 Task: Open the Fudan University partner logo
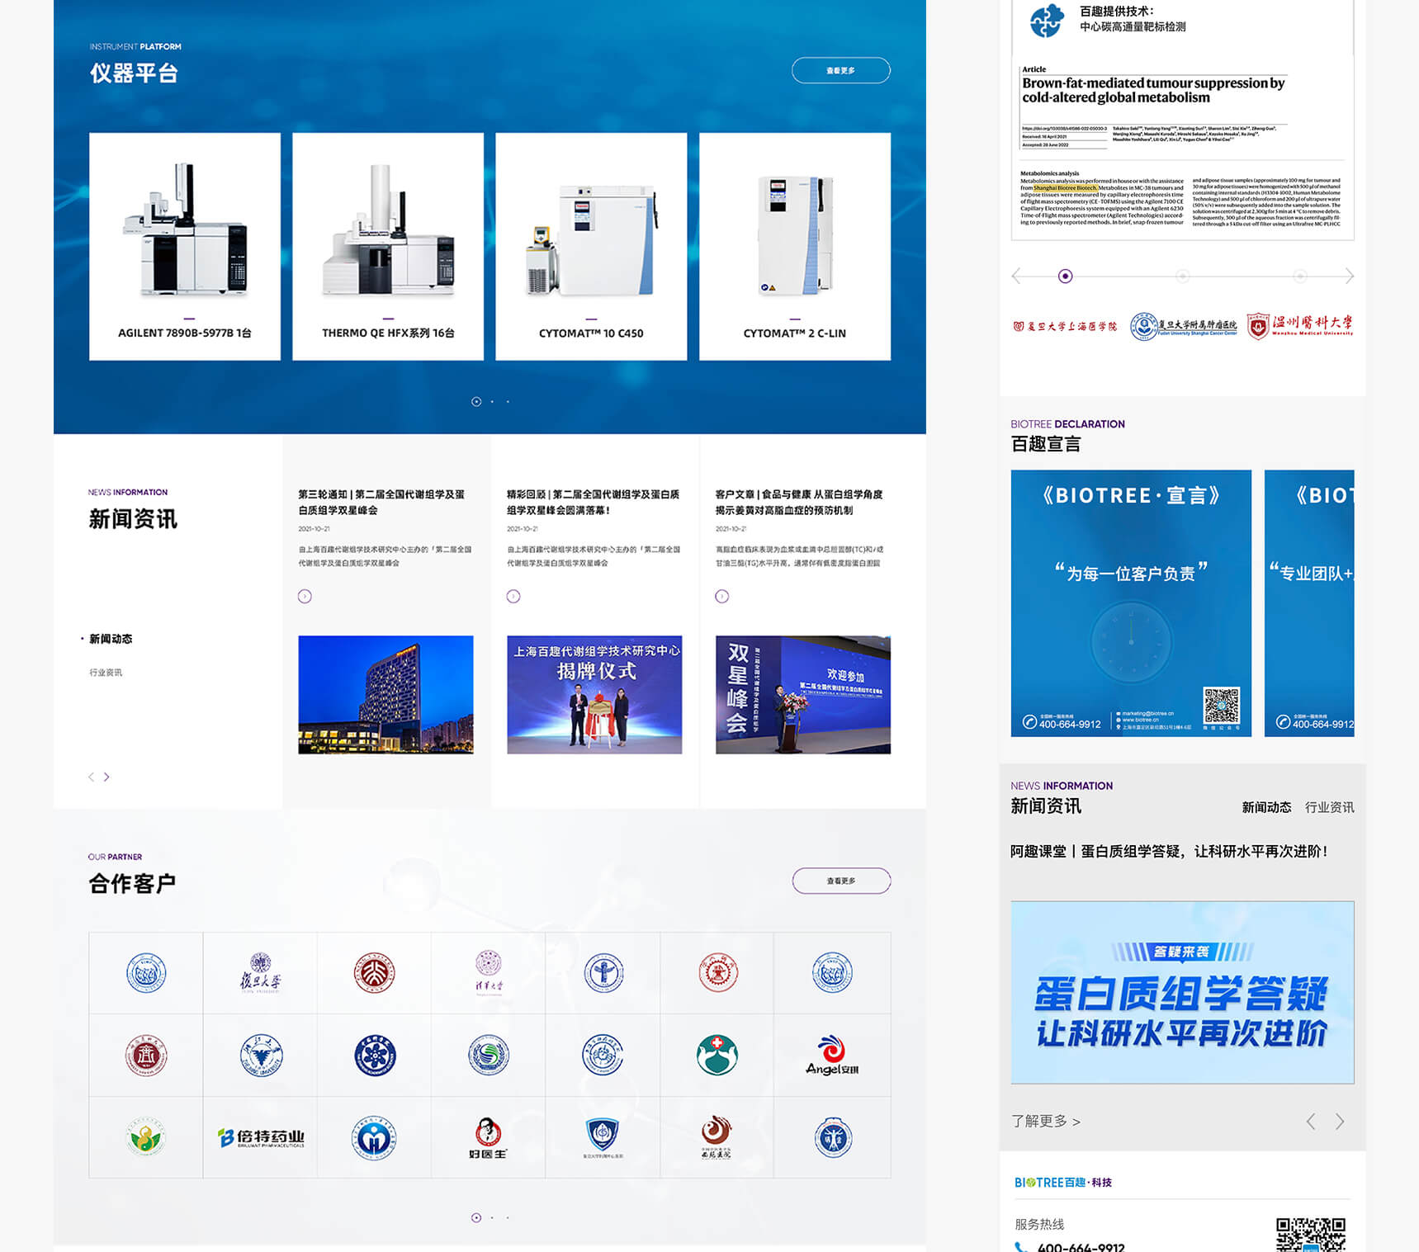(260, 973)
